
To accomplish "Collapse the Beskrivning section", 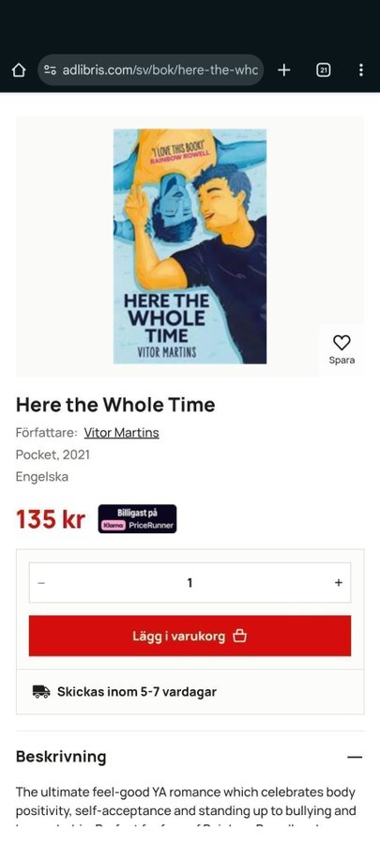I will (355, 757).
